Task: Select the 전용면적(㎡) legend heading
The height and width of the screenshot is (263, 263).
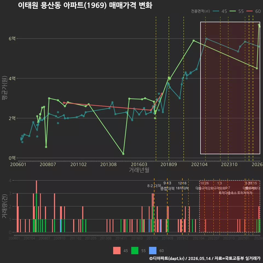Action: [201, 11]
